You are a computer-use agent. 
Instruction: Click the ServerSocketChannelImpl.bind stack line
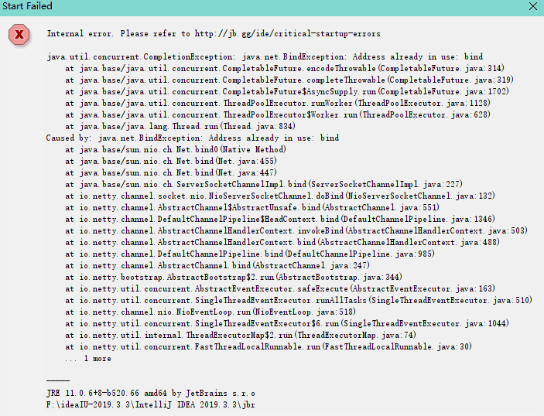pyautogui.click(x=263, y=184)
